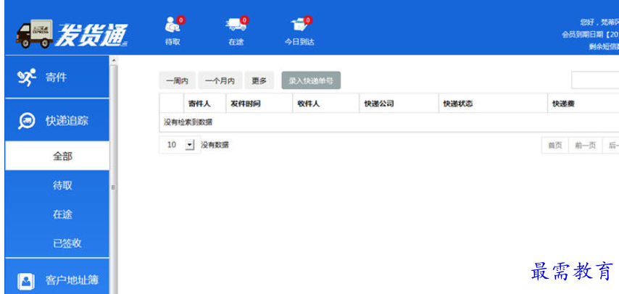This screenshot has height=294, width=619.
Task: Click the 没有数据 label beside page size
Action: point(215,146)
